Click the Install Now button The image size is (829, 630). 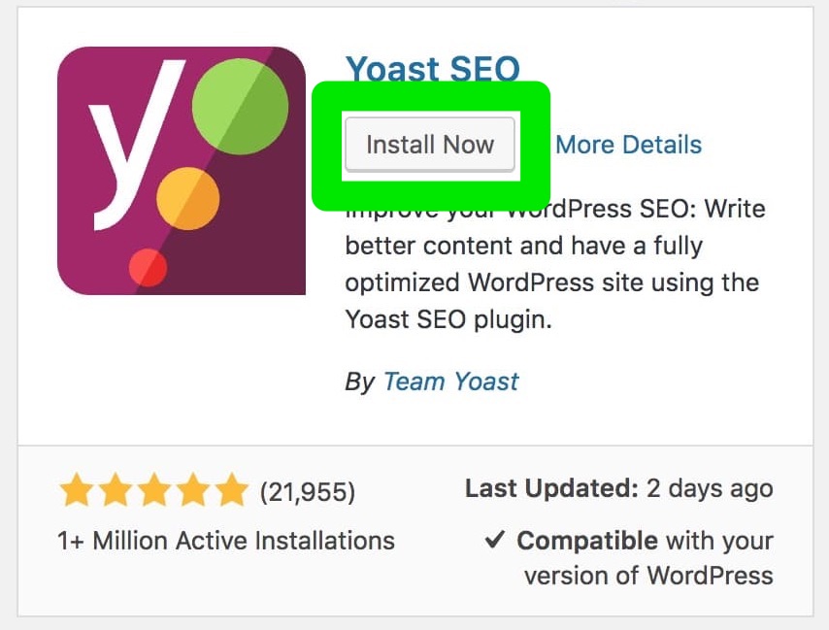point(429,146)
